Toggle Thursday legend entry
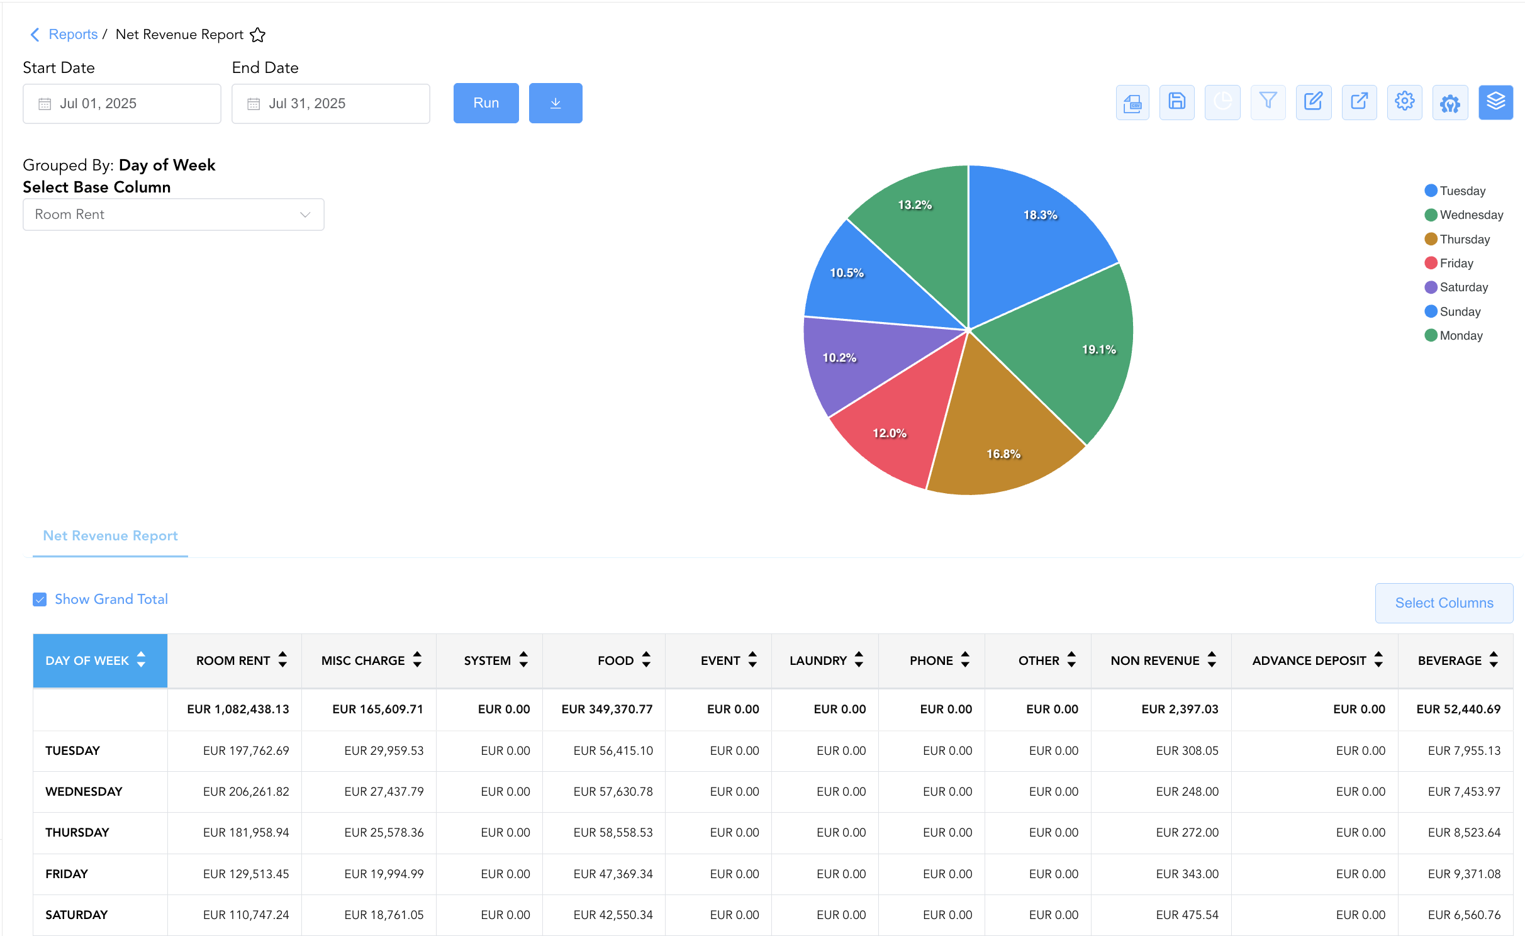The image size is (1525, 936). [1457, 239]
